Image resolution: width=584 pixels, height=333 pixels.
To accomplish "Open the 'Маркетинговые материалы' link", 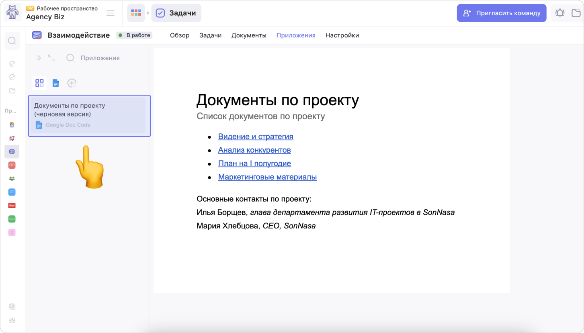I will pos(267,177).
